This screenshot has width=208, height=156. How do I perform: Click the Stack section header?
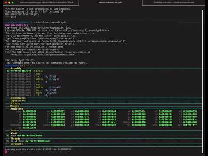(x=14, y=133)
